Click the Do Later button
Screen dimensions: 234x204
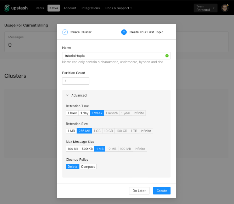click(139, 191)
